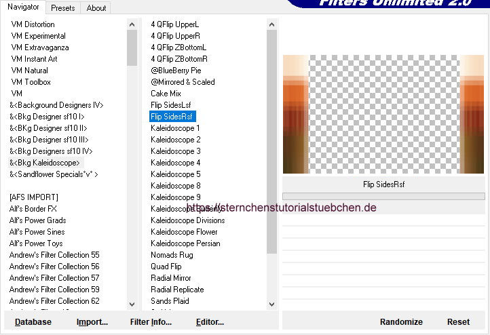Choose Kaleidoscope 1 filter

pos(175,128)
